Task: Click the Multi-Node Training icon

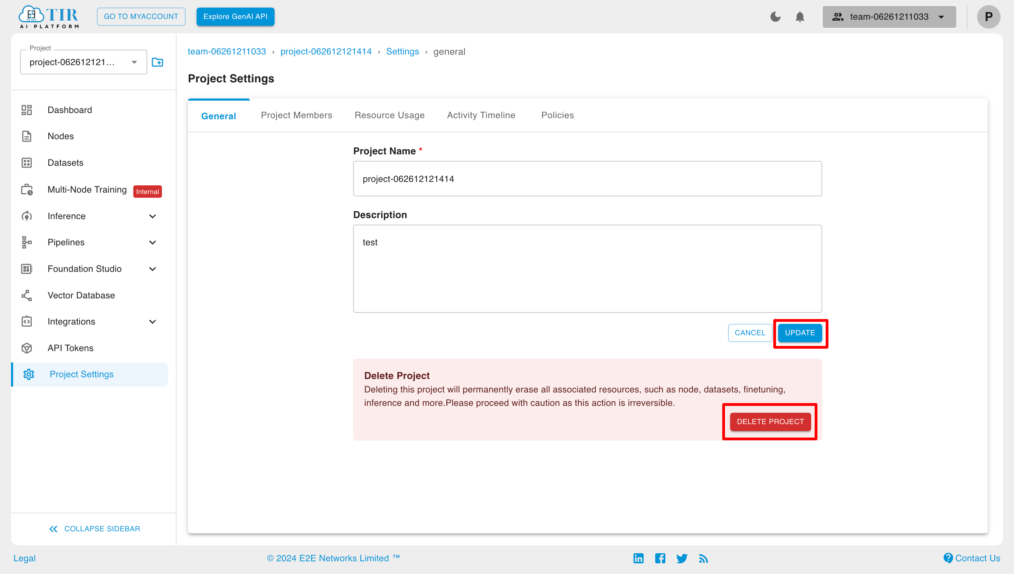Action: [x=27, y=189]
